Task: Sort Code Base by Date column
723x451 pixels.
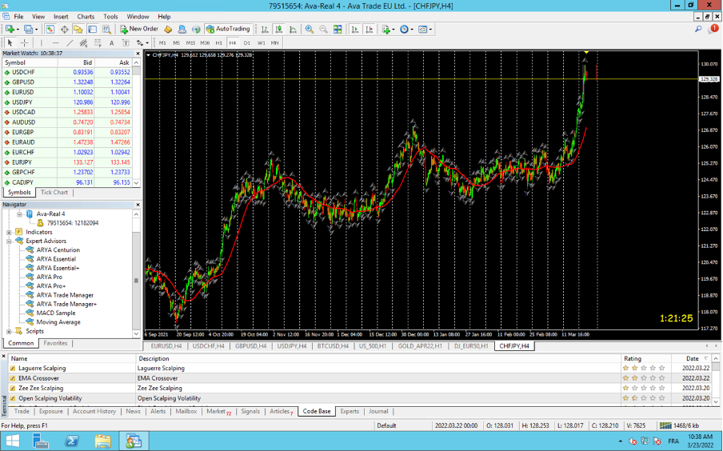Action: coord(692,358)
